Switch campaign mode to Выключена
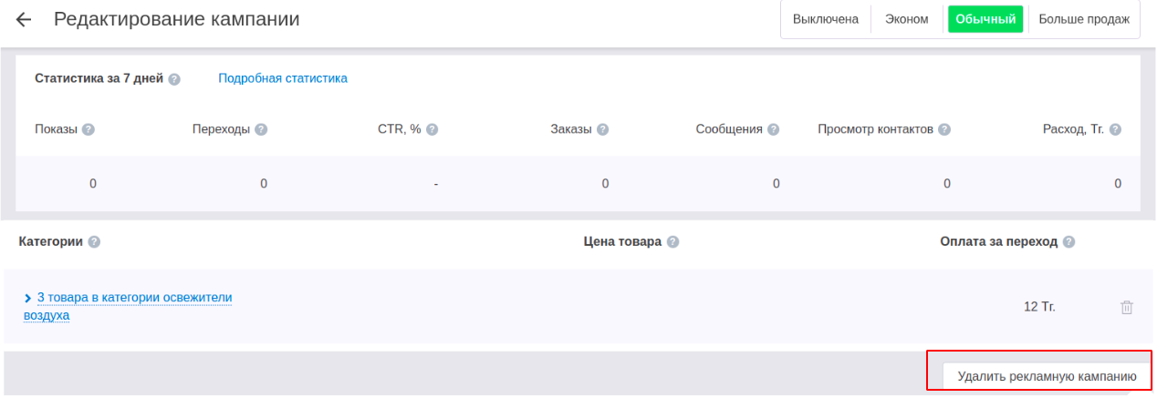Image resolution: width=1157 pixels, height=398 pixels. point(826,19)
